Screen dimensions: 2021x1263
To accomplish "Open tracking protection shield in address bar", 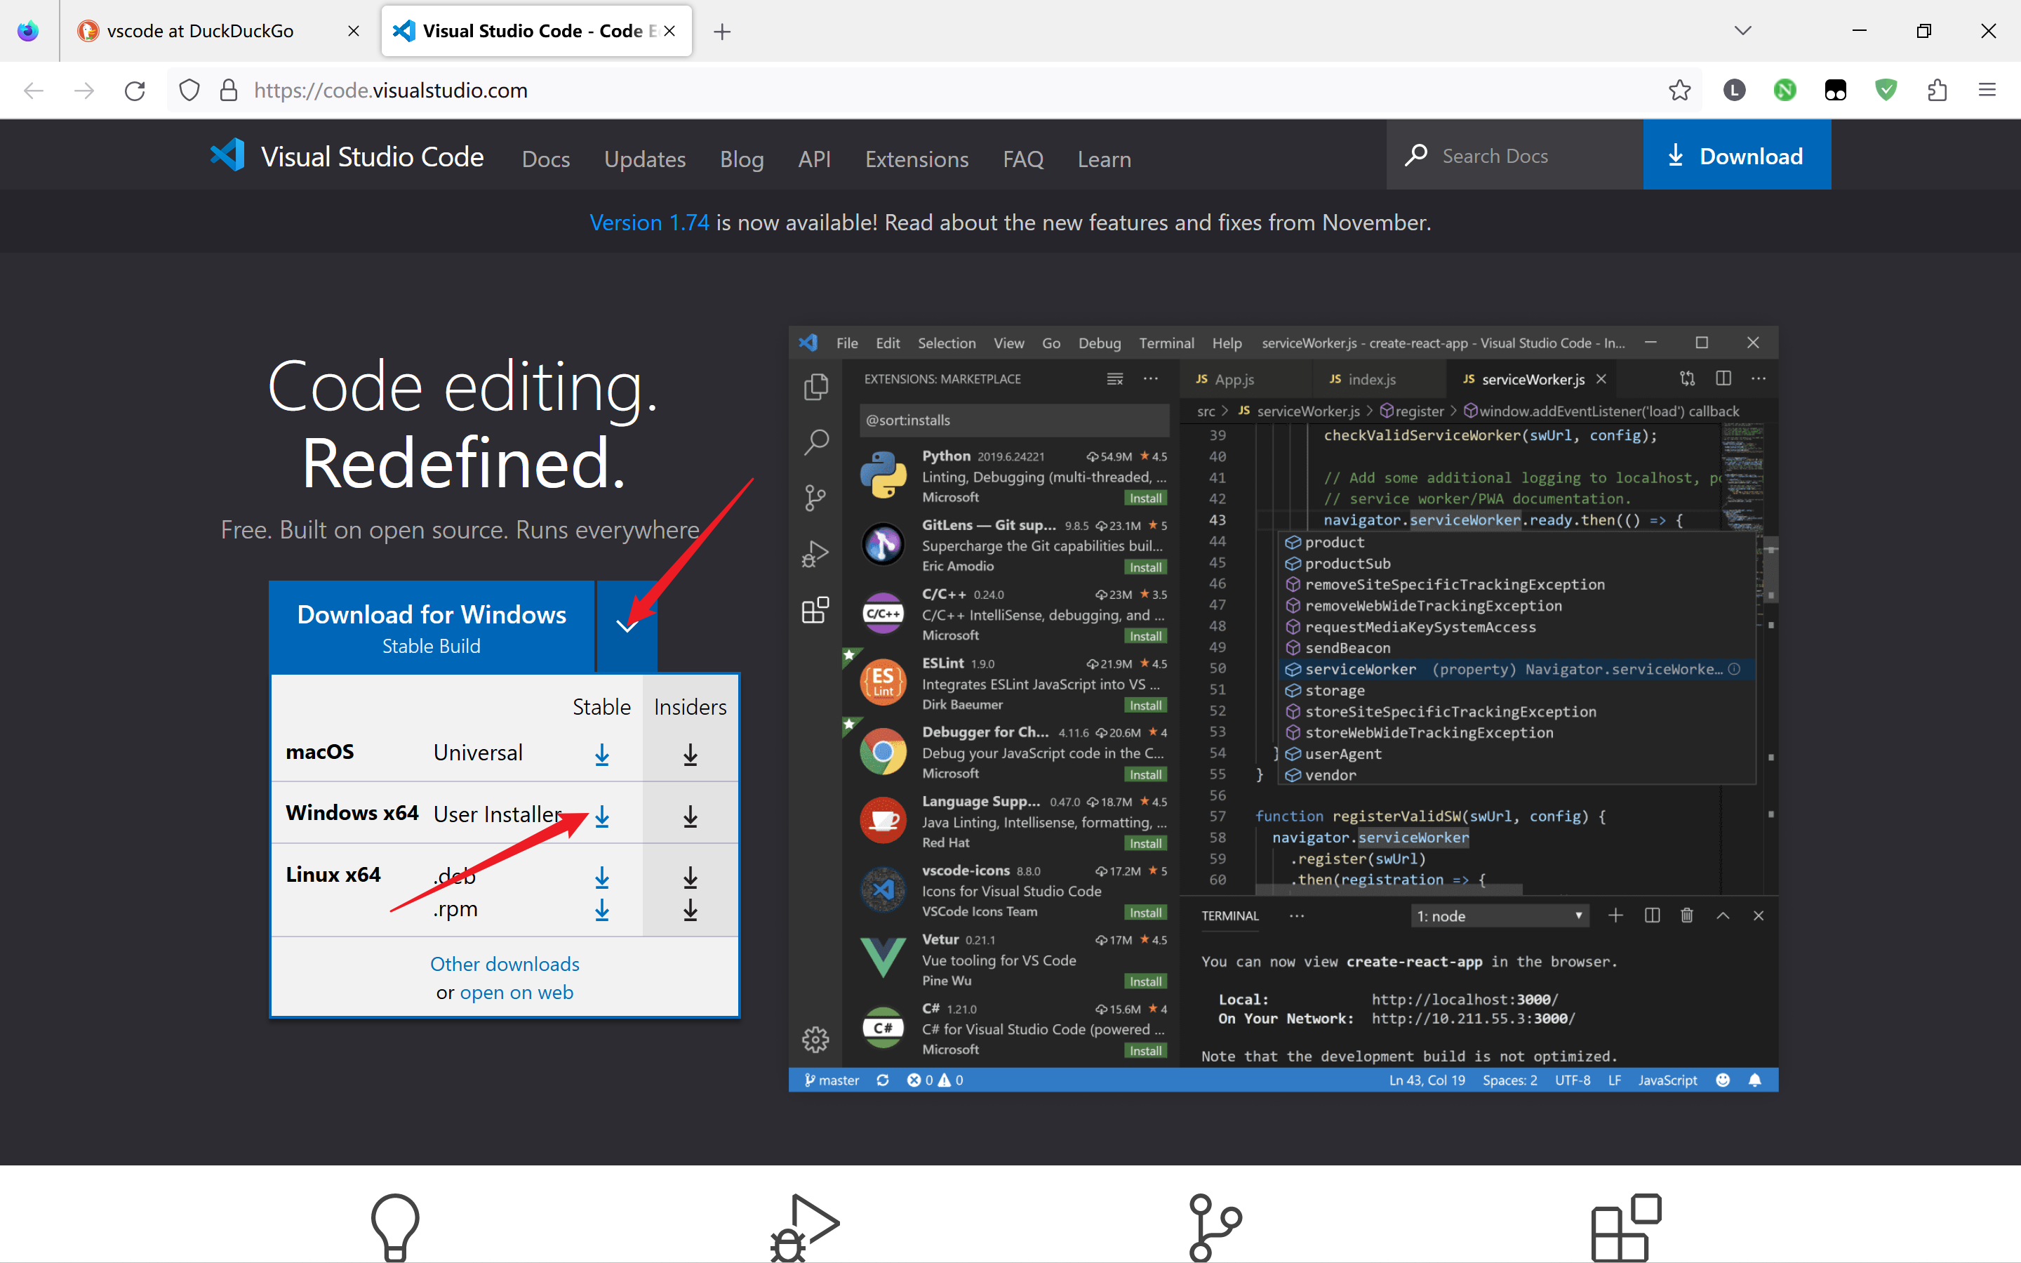I will pyautogui.click(x=189, y=90).
